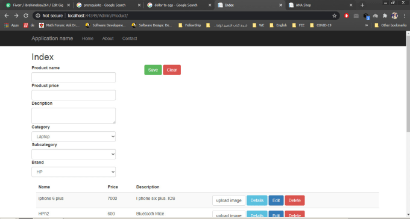
Task: Open the Apps bookmarks shortcut
Action: pos(11,25)
